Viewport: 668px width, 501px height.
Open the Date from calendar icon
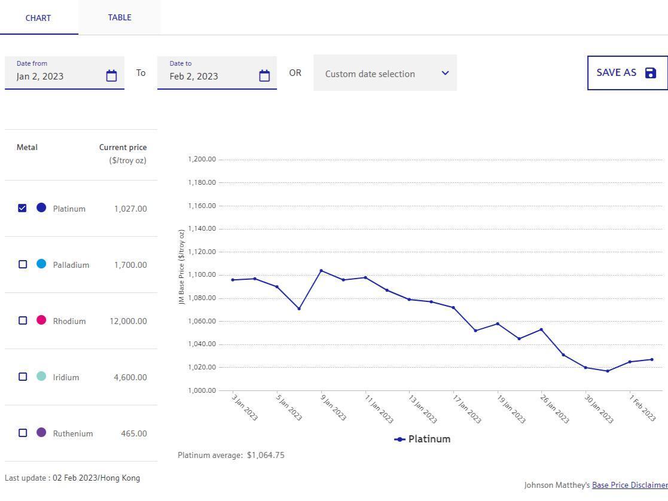pos(111,76)
